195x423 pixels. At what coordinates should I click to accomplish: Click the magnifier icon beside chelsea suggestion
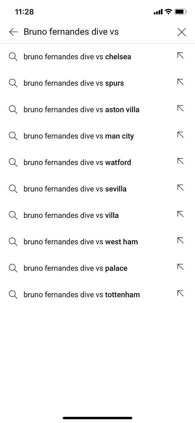tap(13, 57)
